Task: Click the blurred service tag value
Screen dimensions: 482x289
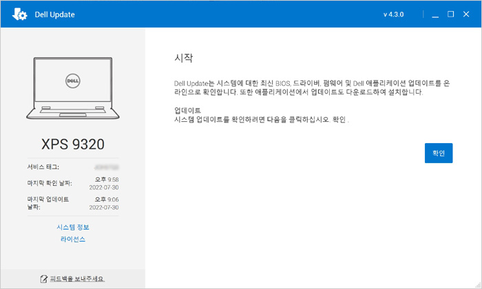Action: (106, 167)
